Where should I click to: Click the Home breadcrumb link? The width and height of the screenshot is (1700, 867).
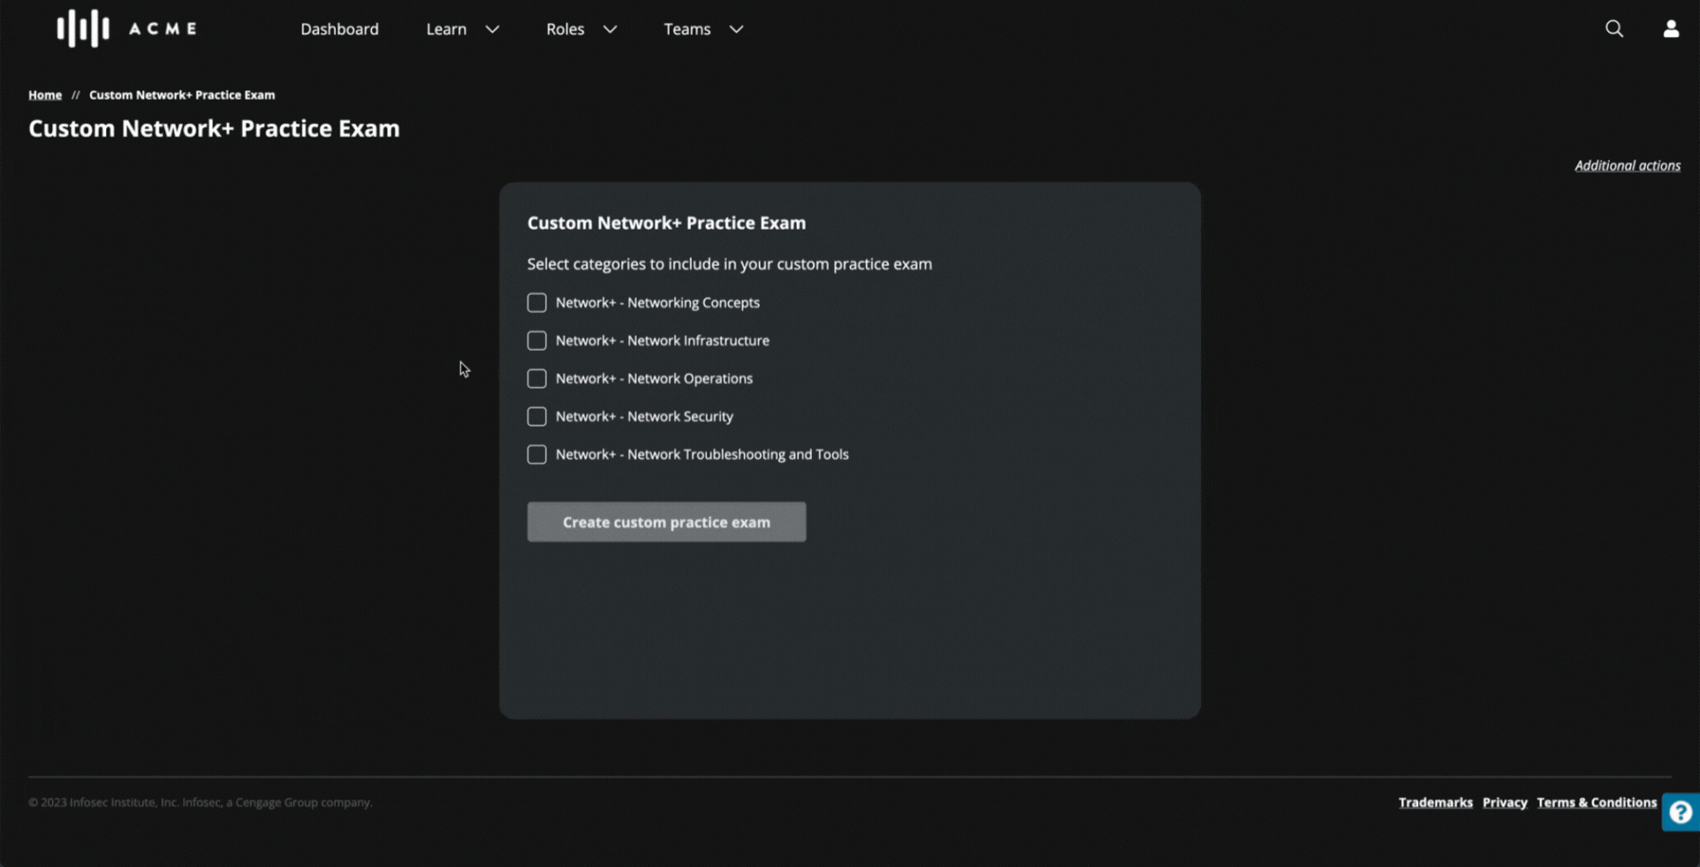pos(45,95)
